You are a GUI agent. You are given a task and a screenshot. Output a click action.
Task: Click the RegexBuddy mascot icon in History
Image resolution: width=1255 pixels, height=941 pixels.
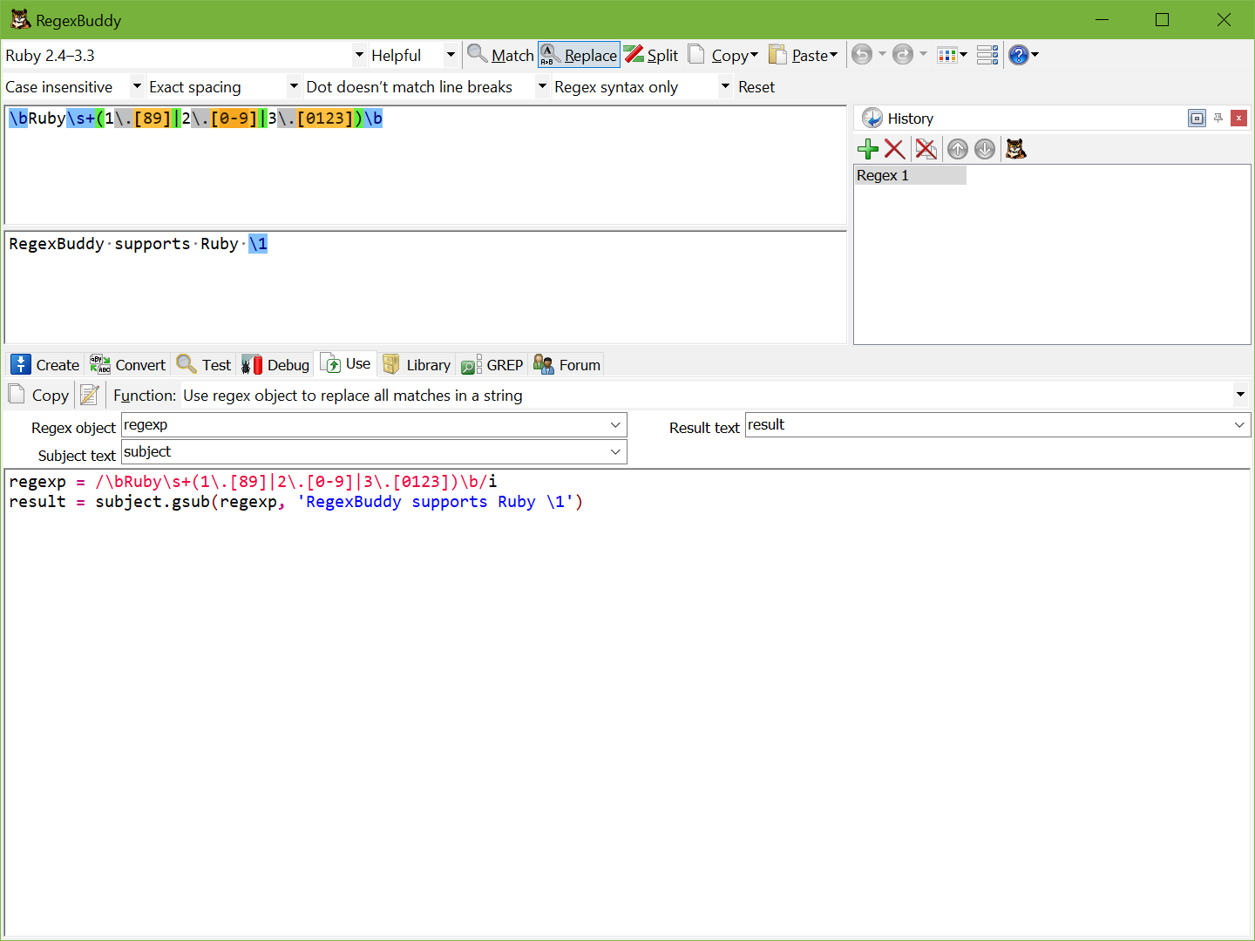[1016, 149]
